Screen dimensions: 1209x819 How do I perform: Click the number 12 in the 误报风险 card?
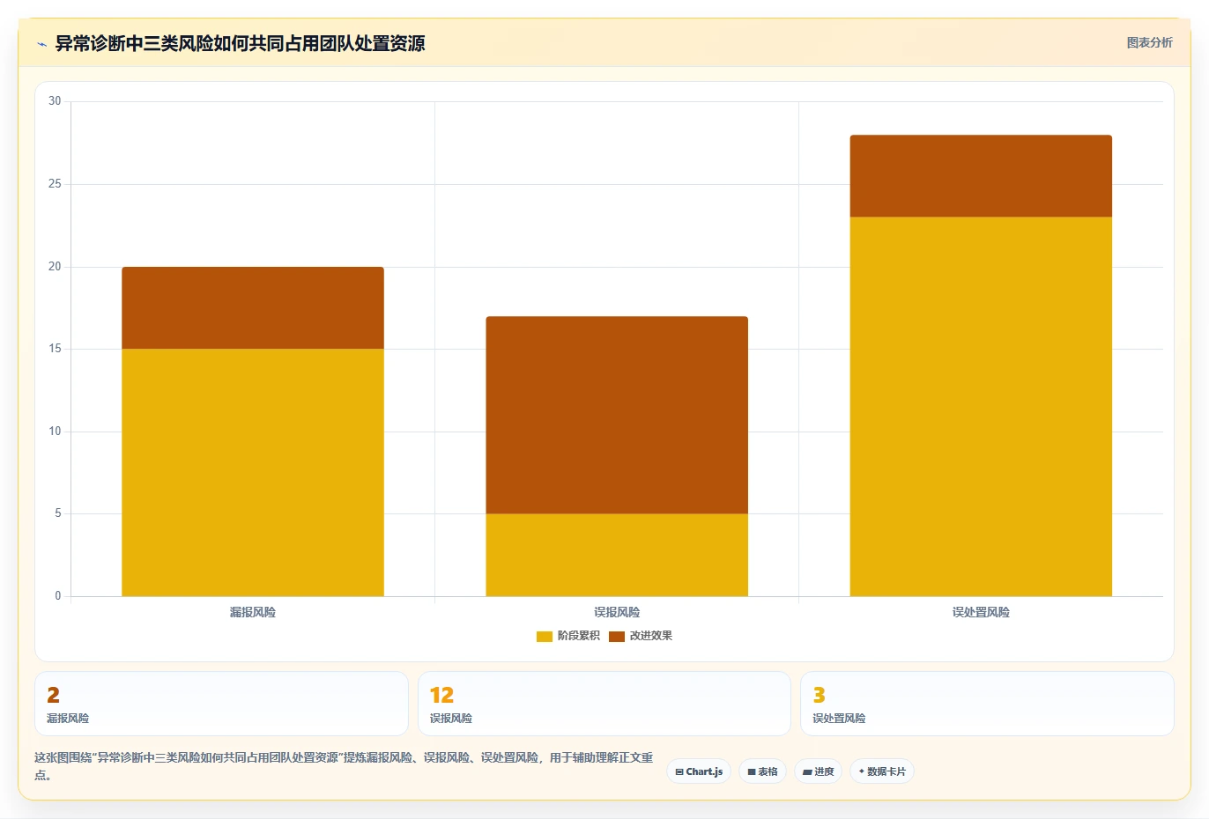[441, 695]
